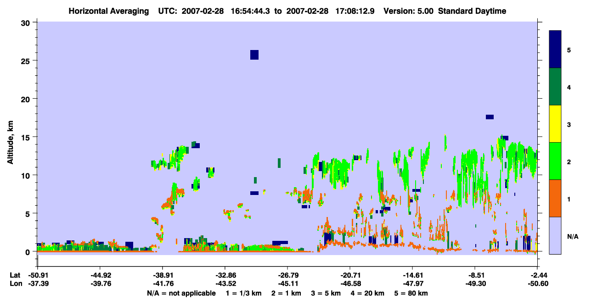Click the longitude value -50.60
Image resolution: width=597 pixels, height=306 pixels.
537,284
